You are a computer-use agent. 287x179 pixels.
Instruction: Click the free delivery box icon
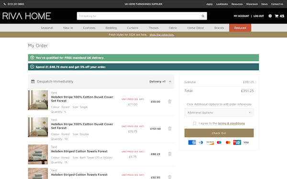(32, 58)
